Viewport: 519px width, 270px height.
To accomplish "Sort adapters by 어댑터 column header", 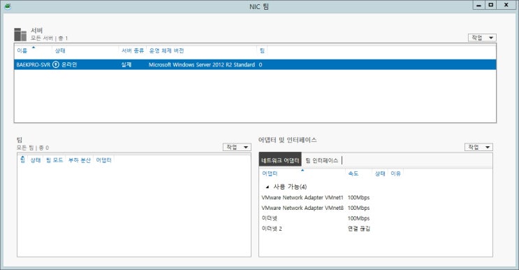I will (x=270, y=173).
